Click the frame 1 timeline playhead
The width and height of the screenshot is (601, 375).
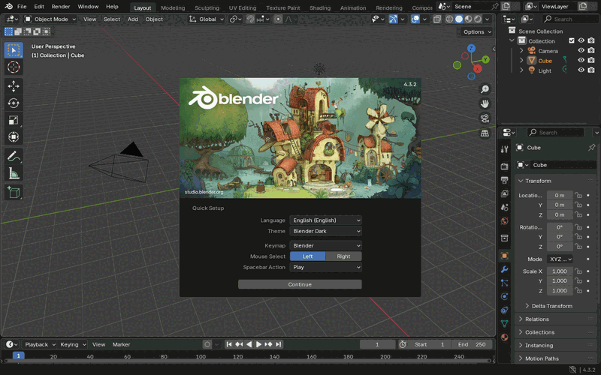[x=18, y=355]
